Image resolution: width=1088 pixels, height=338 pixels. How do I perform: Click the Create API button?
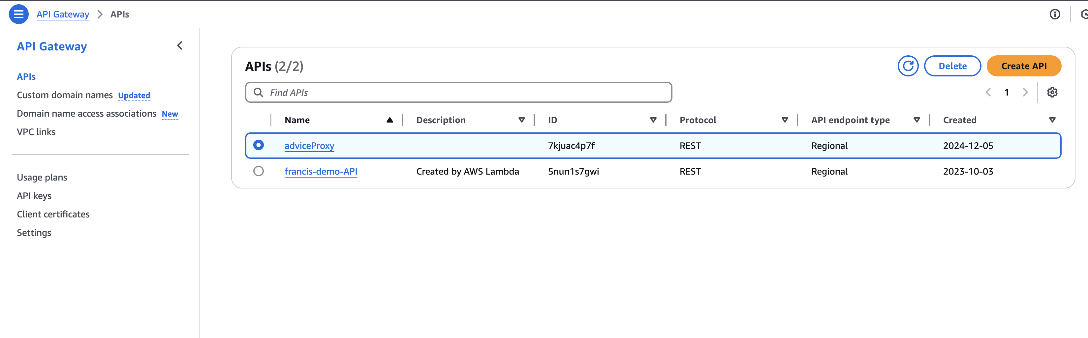tap(1024, 66)
